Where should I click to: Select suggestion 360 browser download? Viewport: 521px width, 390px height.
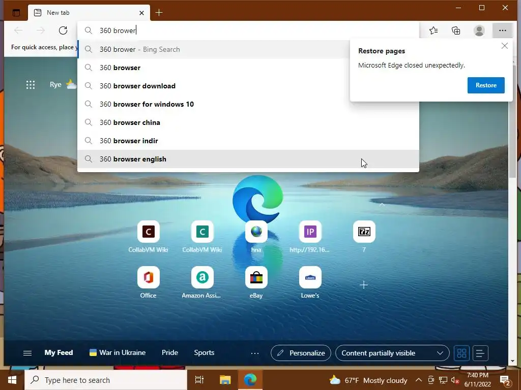tap(248, 86)
